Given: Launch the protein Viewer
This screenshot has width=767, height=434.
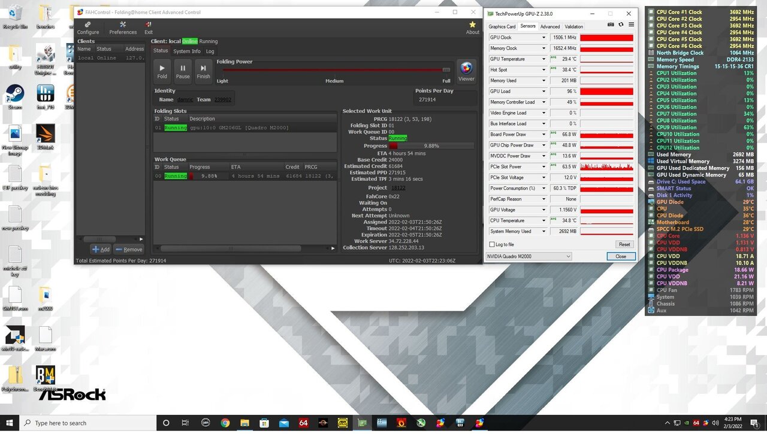Looking at the screenshot, I should coord(466,71).
